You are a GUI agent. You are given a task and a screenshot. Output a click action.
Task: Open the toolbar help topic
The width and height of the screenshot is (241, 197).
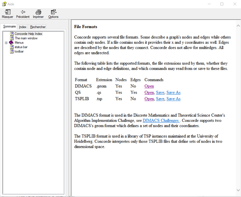(x=19, y=51)
